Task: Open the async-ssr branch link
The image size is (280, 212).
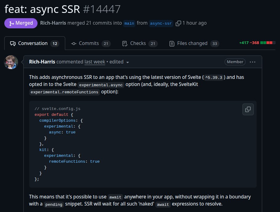Action: [x=161, y=23]
